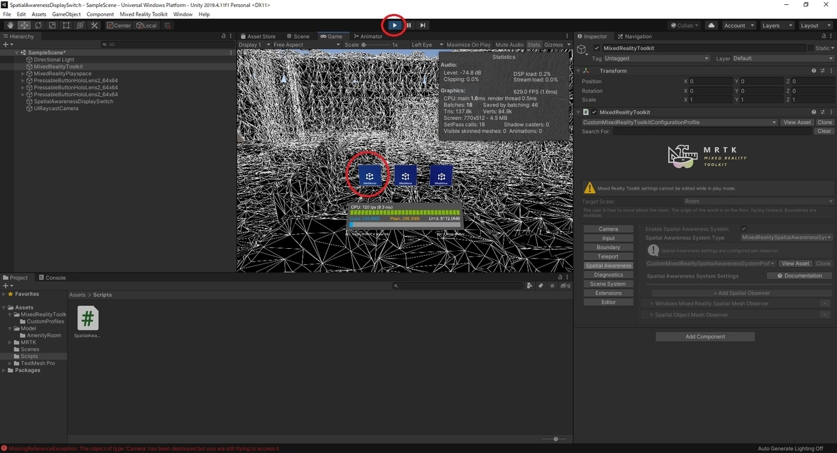Click Search by Type icon in Project
The width and height of the screenshot is (837, 453).
(530, 286)
